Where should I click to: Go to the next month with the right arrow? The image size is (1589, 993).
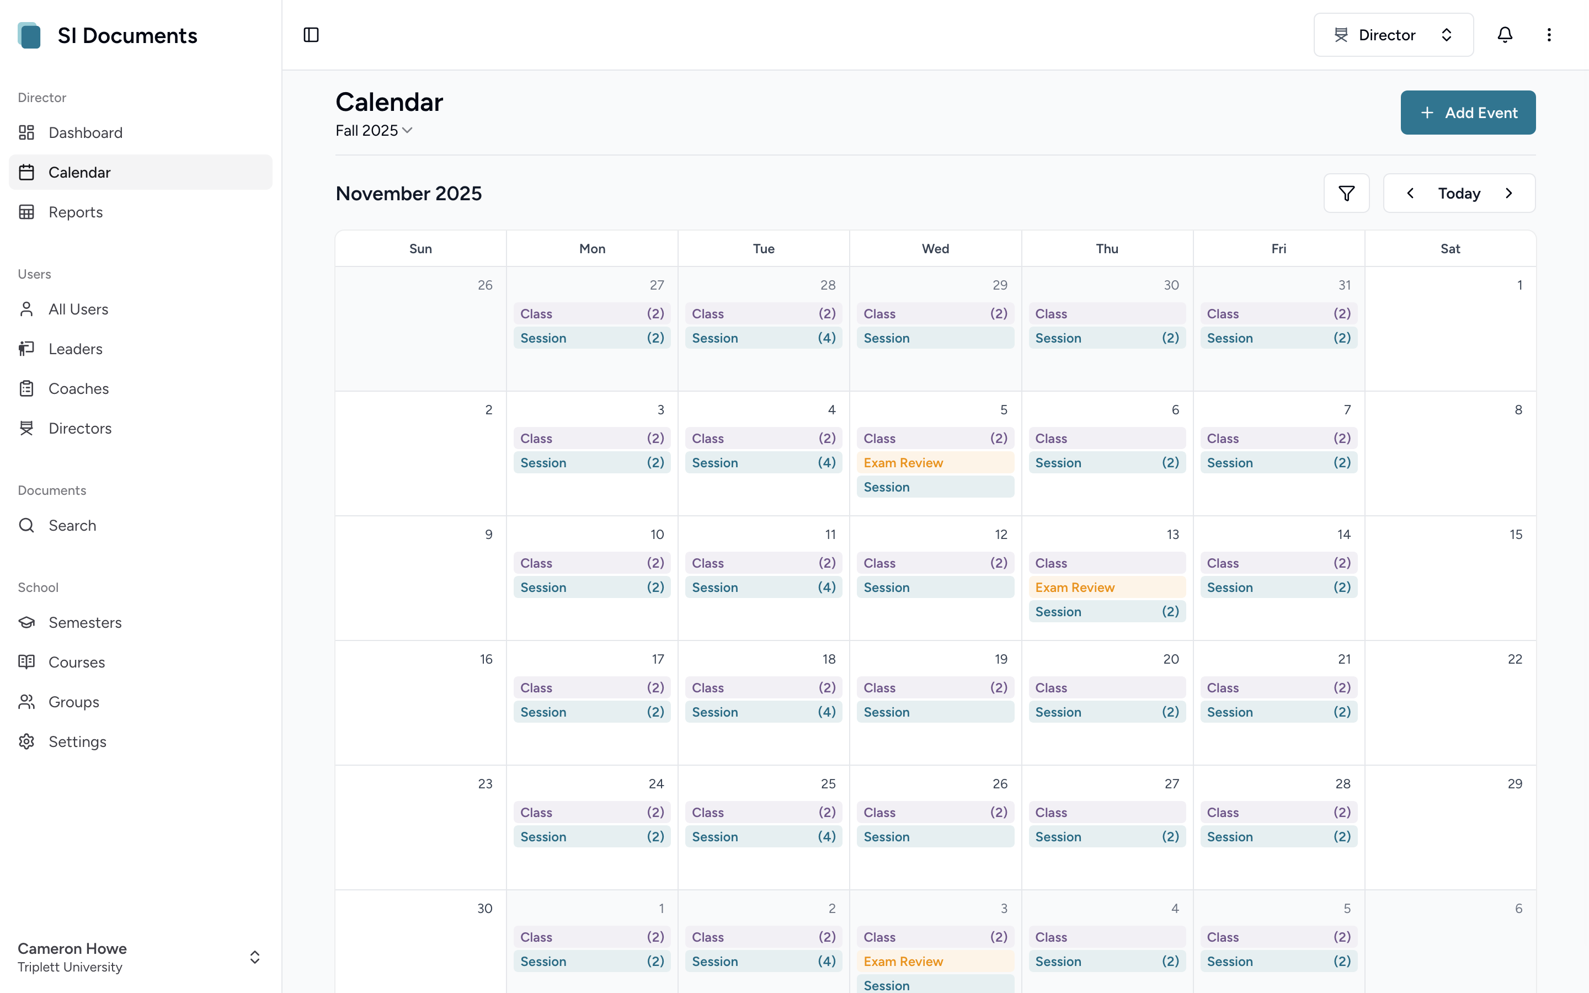[1508, 193]
